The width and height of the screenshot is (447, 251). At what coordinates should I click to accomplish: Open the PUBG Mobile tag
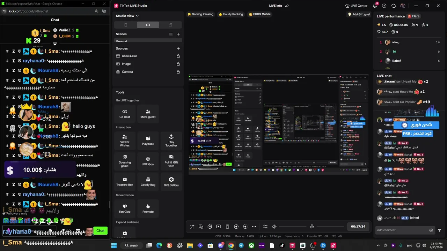coord(259,14)
